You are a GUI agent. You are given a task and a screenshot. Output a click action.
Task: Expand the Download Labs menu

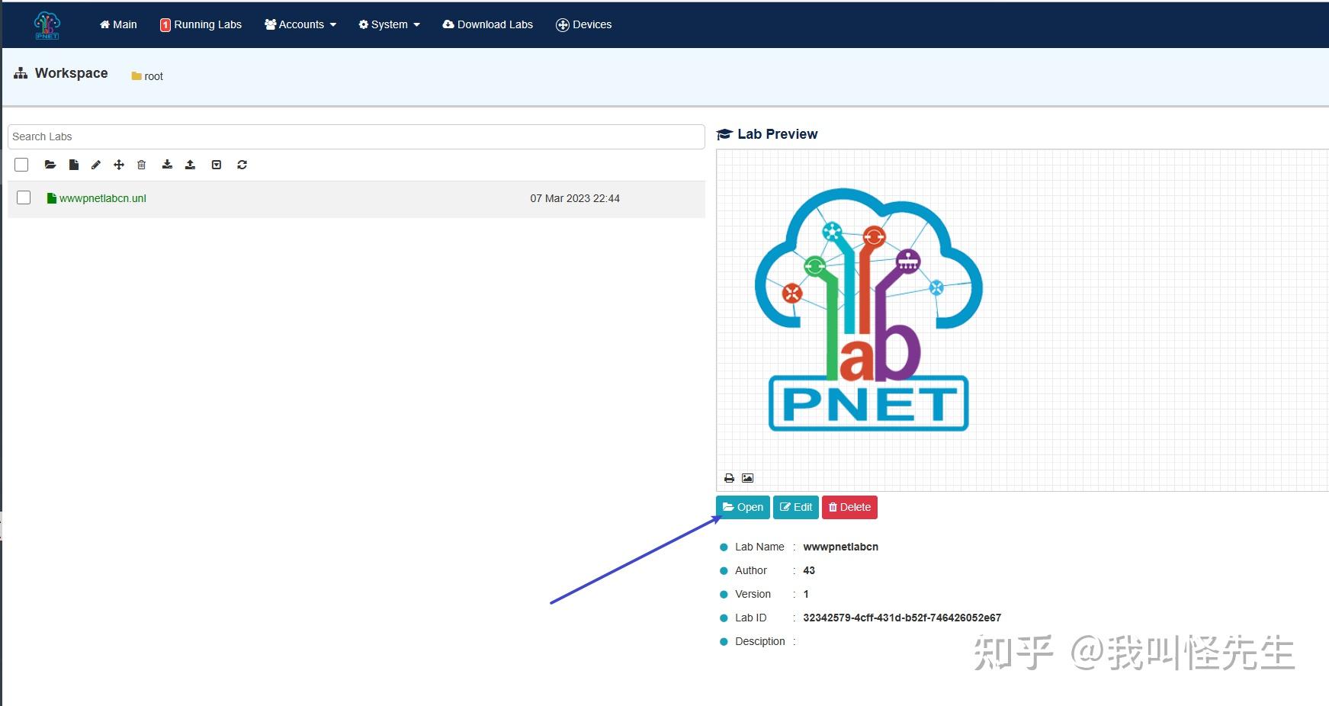tap(488, 24)
